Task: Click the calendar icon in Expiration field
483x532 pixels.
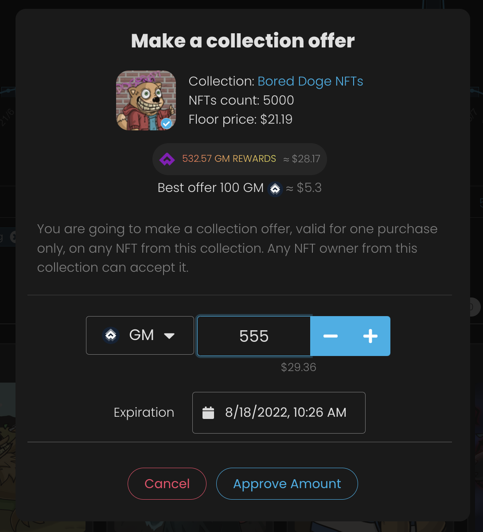Action: 208,413
